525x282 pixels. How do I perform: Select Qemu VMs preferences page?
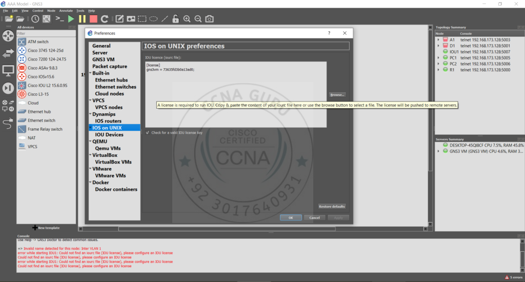point(108,148)
